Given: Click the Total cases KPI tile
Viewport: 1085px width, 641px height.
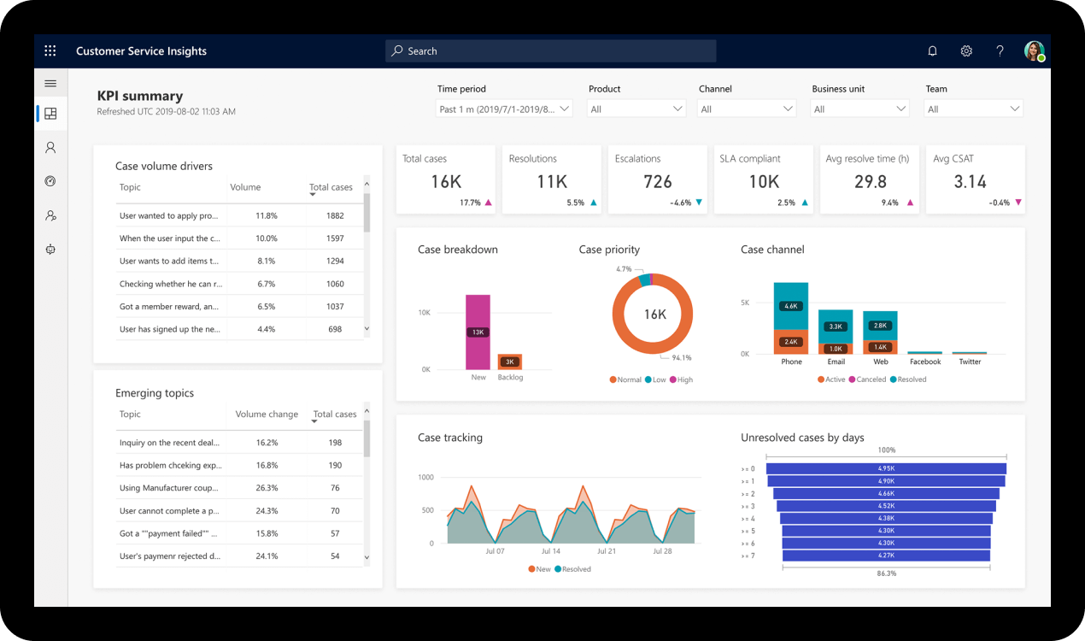Looking at the screenshot, I should click(445, 179).
